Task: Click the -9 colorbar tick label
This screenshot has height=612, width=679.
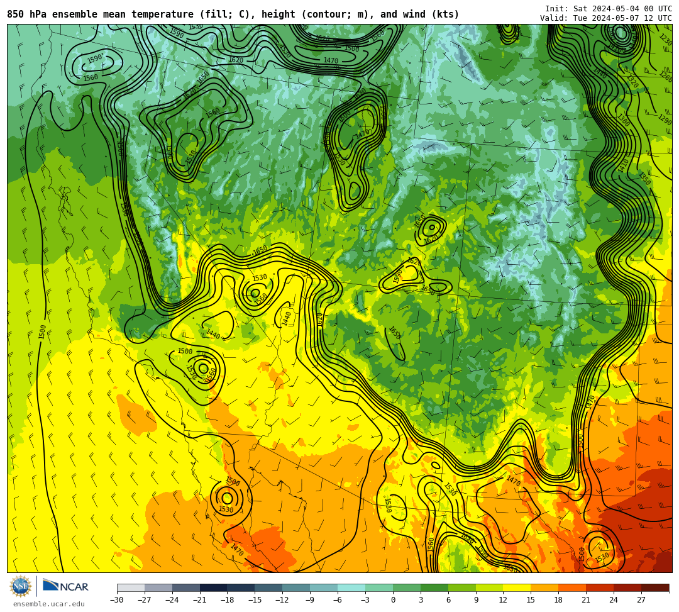Action: (310, 600)
